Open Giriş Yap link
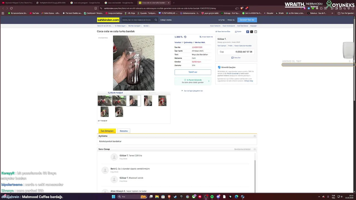The image size is (356, 200). tap(221, 20)
